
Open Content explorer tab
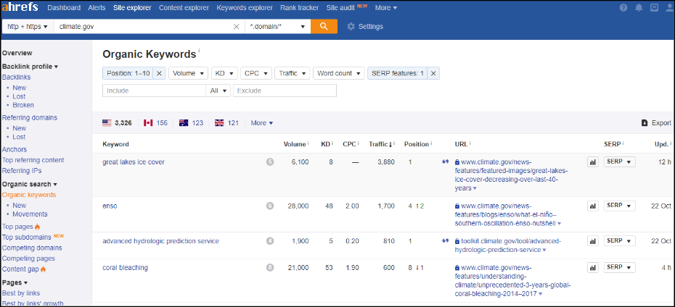(x=184, y=8)
